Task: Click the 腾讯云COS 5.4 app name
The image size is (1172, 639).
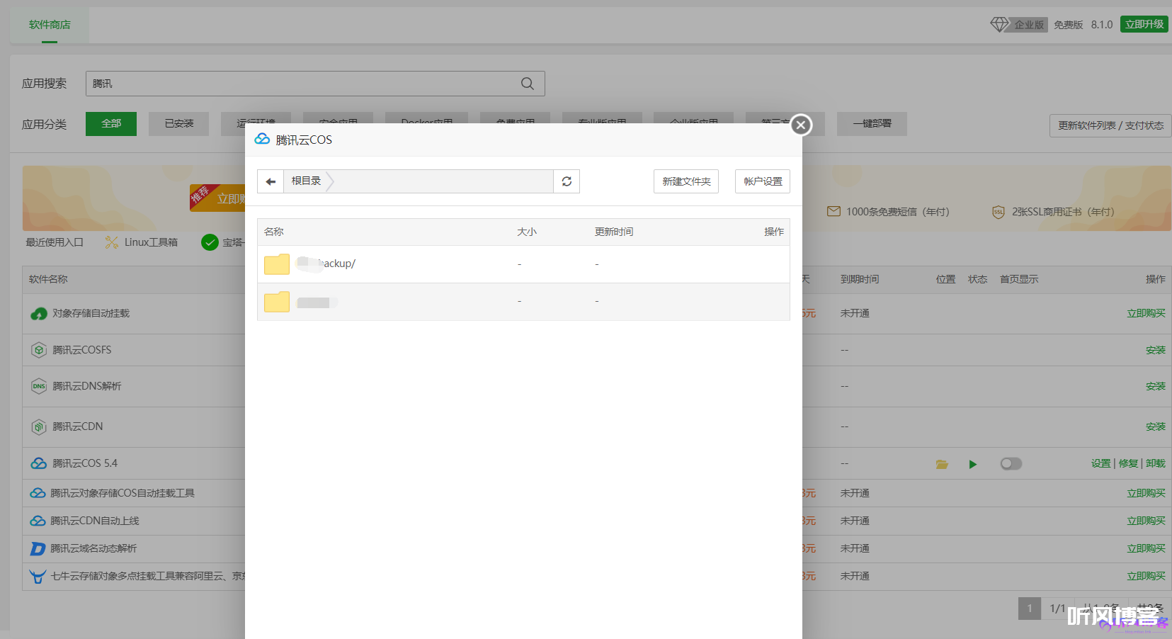Action: 85,463
